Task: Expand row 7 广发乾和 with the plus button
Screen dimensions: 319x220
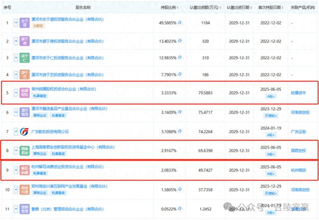Action: [x=16, y=132]
